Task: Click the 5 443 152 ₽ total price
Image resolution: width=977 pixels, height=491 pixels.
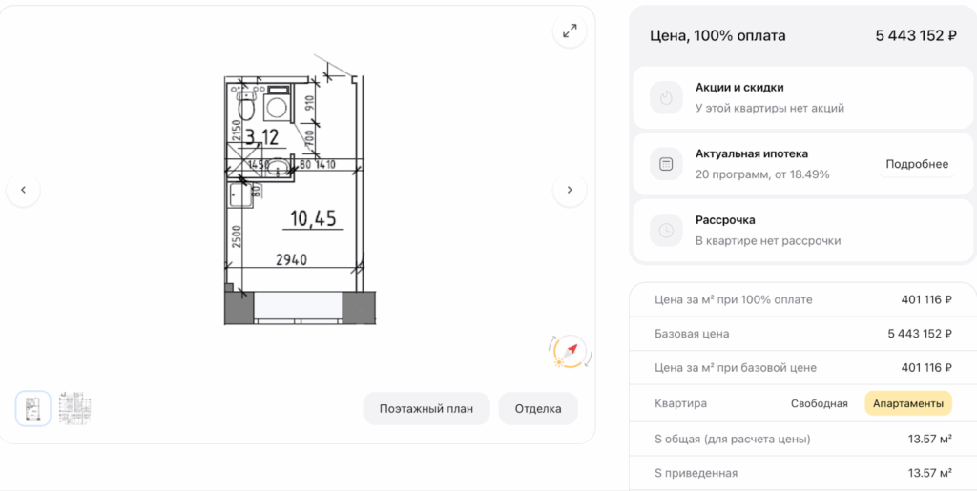Action: coord(915,36)
